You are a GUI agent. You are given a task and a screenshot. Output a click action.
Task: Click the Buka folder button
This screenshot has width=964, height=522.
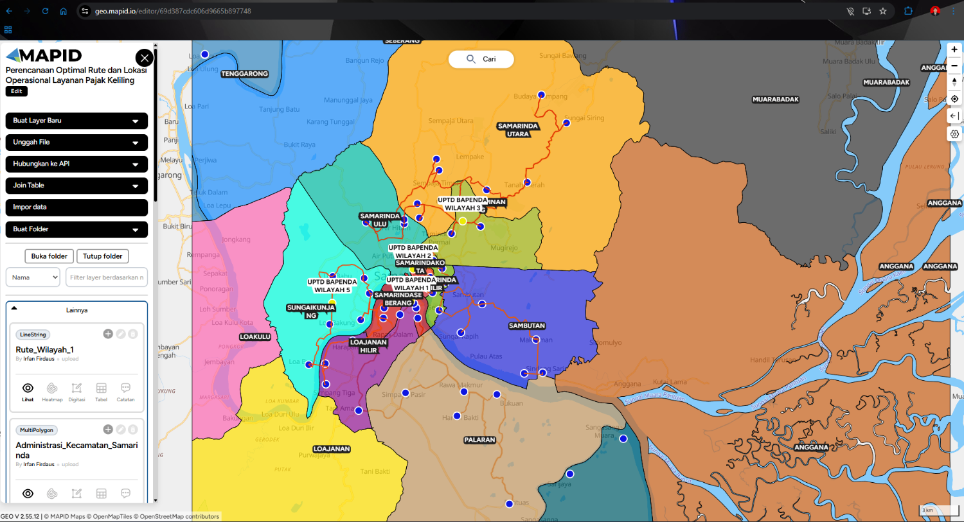click(x=49, y=256)
